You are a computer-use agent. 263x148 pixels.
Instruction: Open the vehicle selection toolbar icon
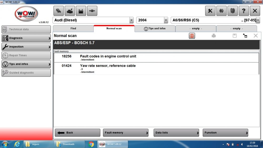pyautogui.click(x=59, y=11)
